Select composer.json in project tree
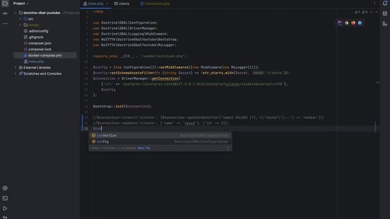 40,43
